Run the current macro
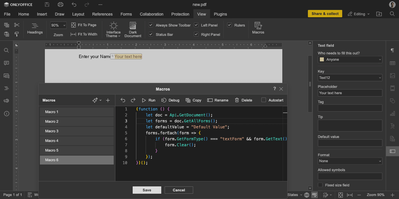Image resolution: width=399 pixels, height=199 pixels. click(x=148, y=100)
